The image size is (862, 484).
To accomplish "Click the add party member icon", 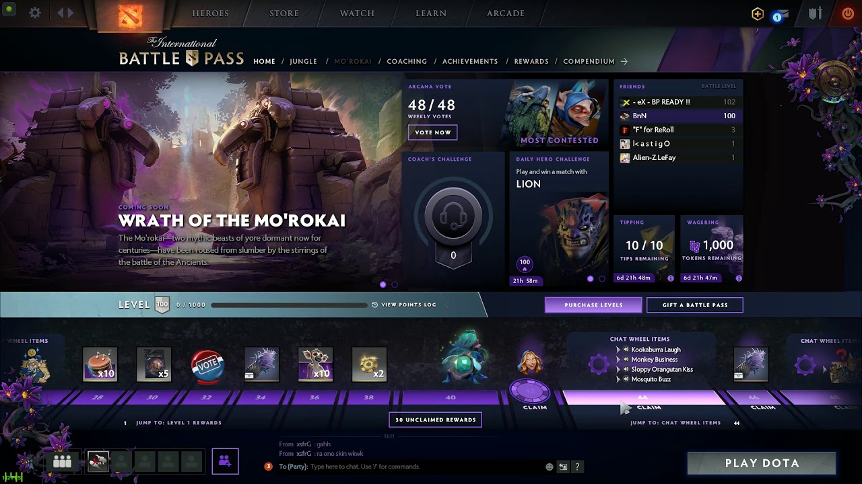I will click(x=225, y=461).
